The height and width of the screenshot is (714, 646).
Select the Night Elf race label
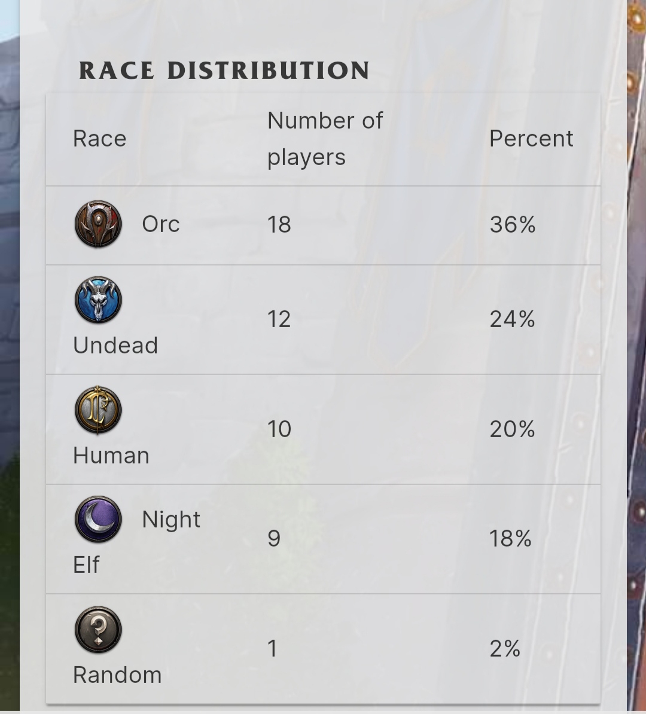pyautogui.click(x=136, y=542)
